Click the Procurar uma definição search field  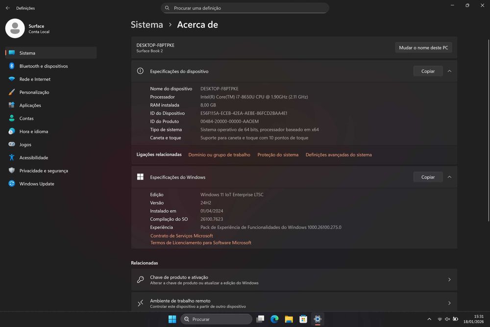click(x=245, y=8)
